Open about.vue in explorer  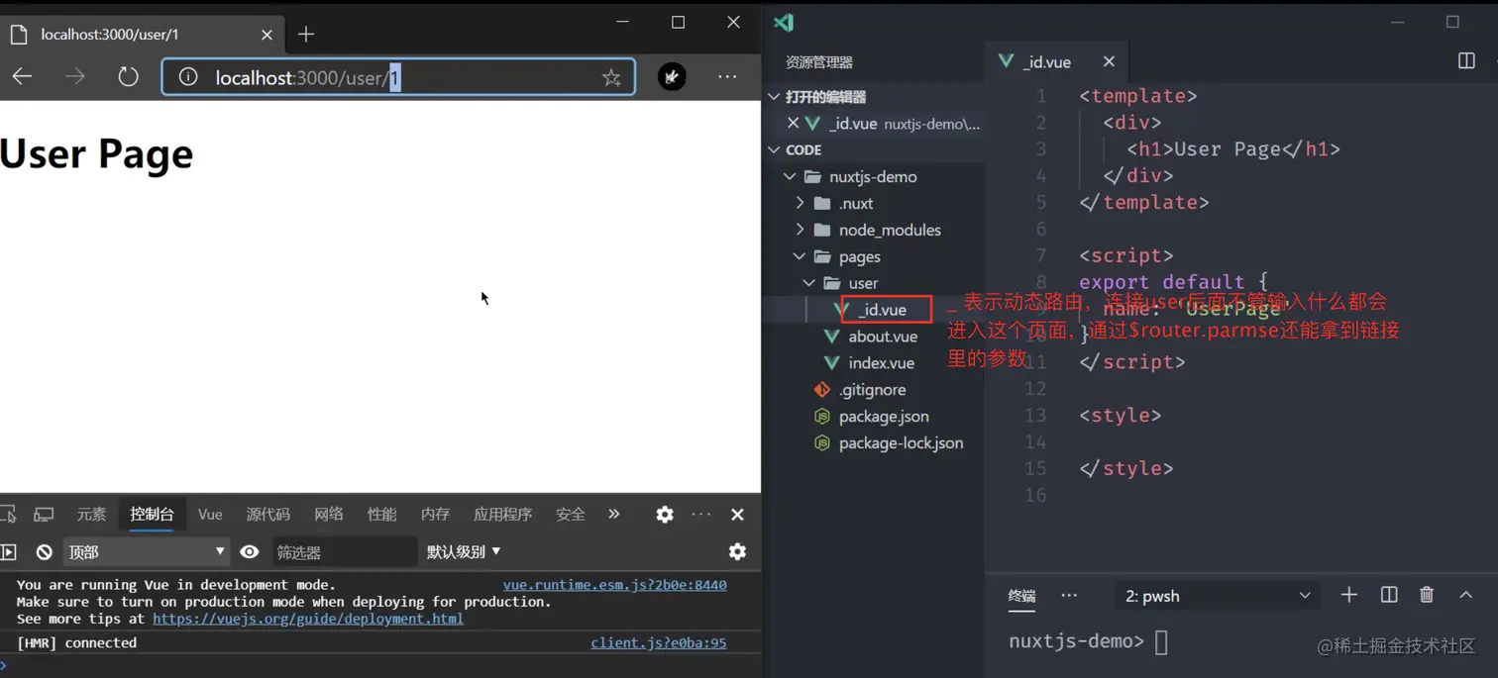click(x=883, y=337)
